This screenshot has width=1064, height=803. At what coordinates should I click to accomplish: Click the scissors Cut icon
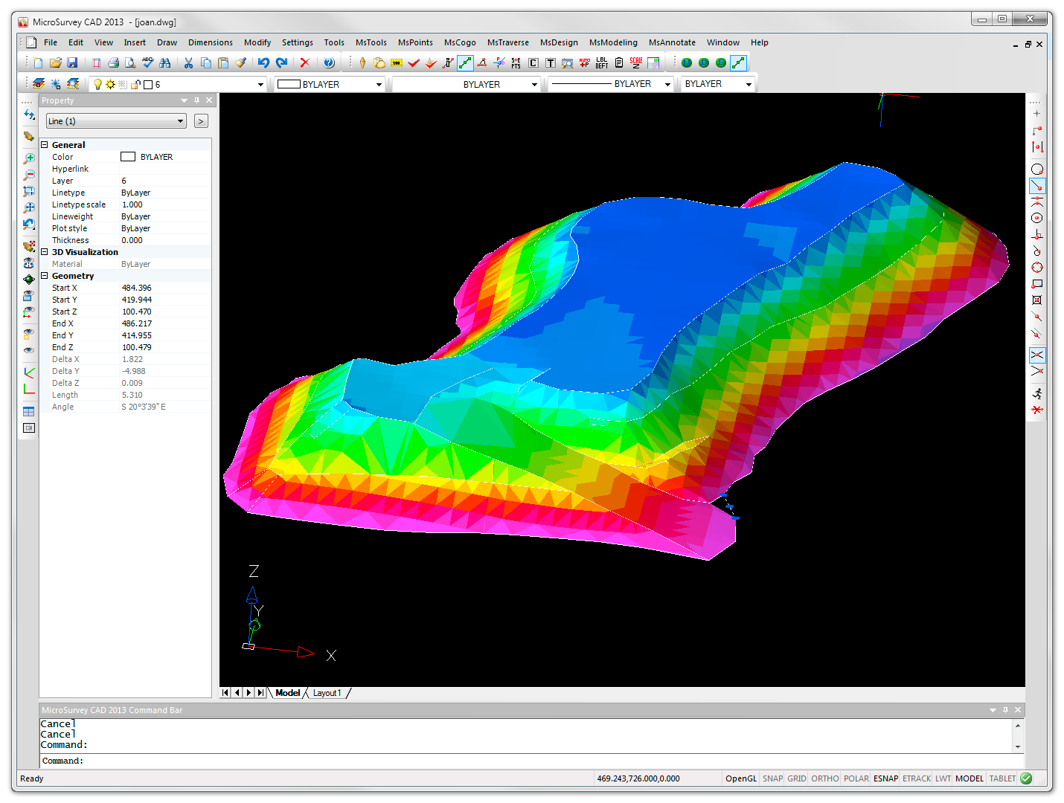pyautogui.click(x=188, y=63)
